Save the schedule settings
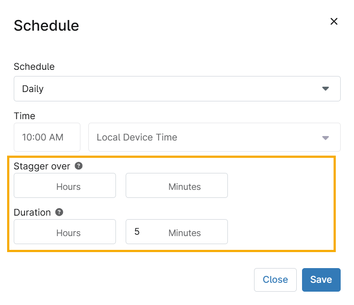This screenshot has height=305, width=354. coord(321,280)
